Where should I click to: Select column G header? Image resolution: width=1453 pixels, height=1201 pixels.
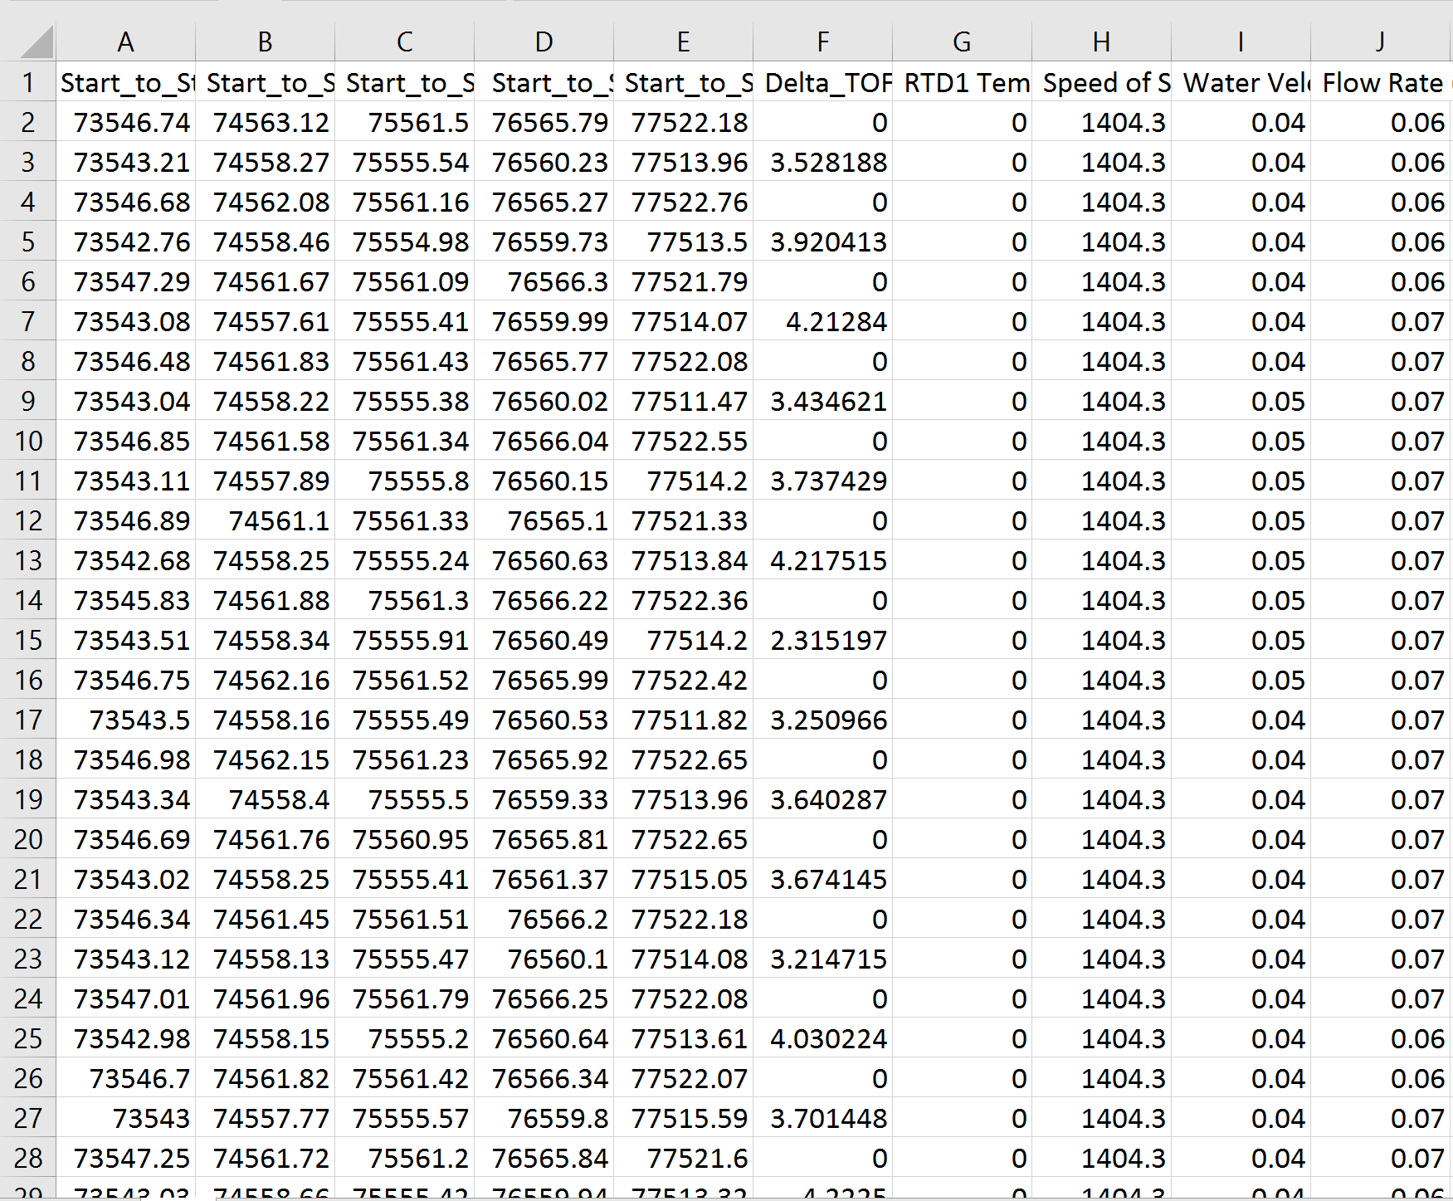[x=962, y=41]
